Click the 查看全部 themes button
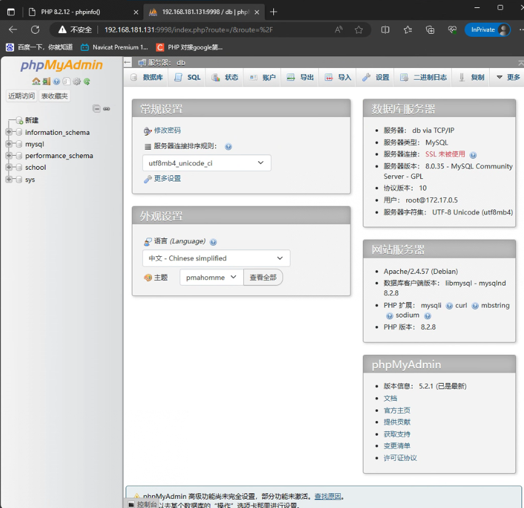Image resolution: width=524 pixels, height=508 pixels. pyautogui.click(x=263, y=278)
